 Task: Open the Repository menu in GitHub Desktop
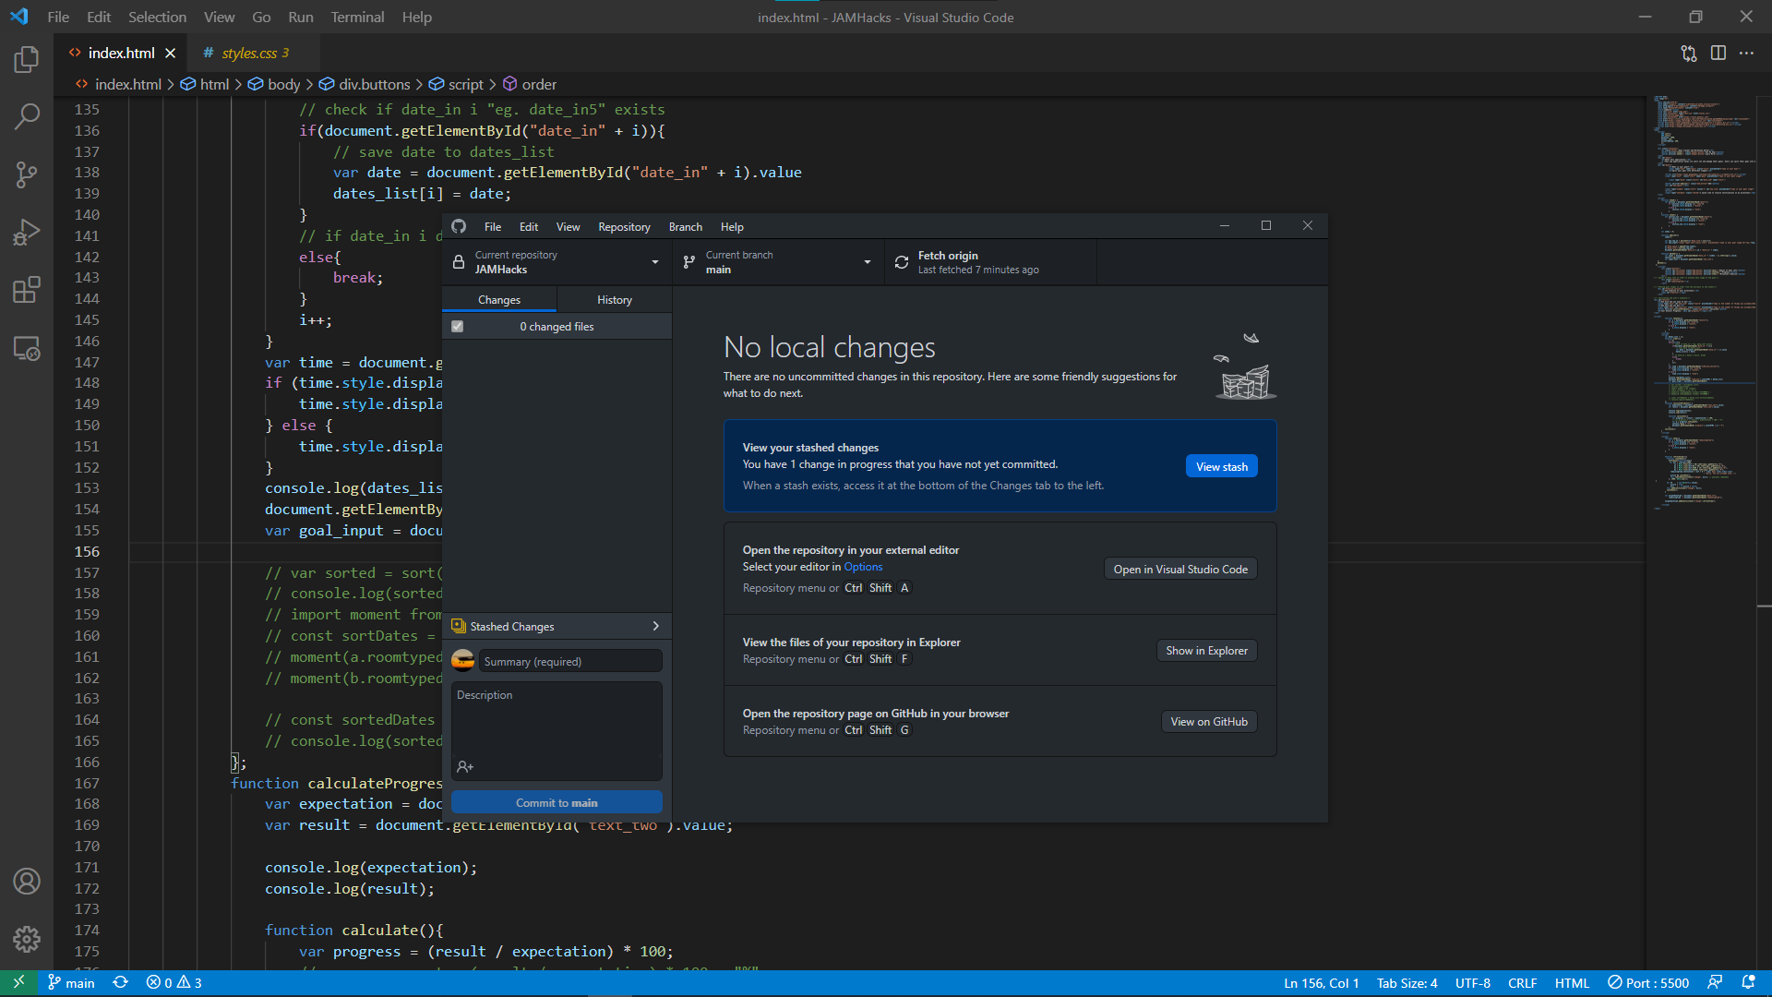[624, 227]
